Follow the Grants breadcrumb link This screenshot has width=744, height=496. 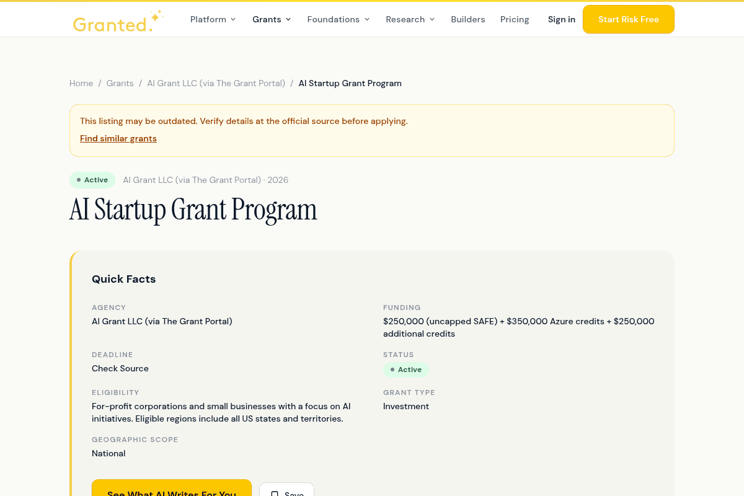(120, 83)
